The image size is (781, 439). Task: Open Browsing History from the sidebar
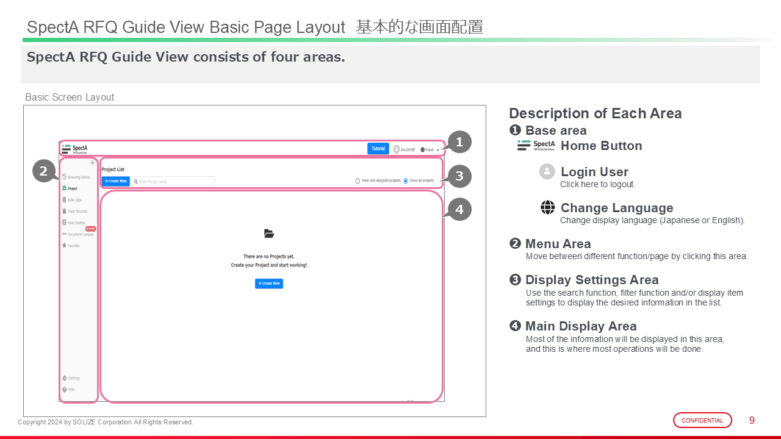[x=78, y=177]
